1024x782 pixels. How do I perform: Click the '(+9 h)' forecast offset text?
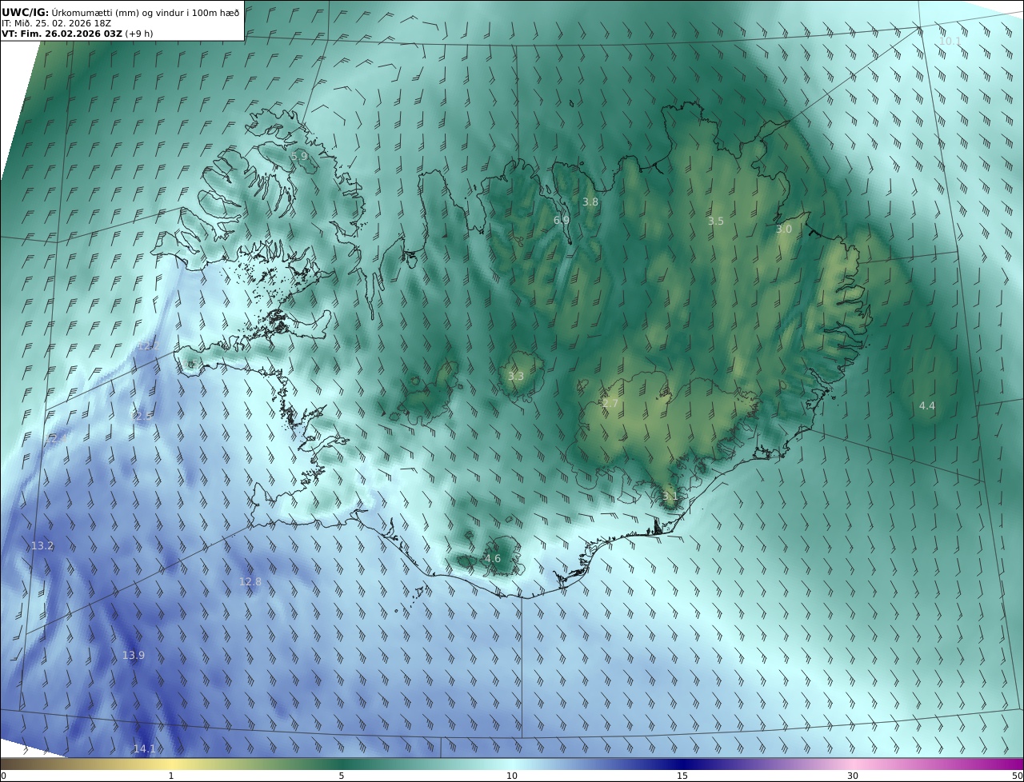(138, 34)
